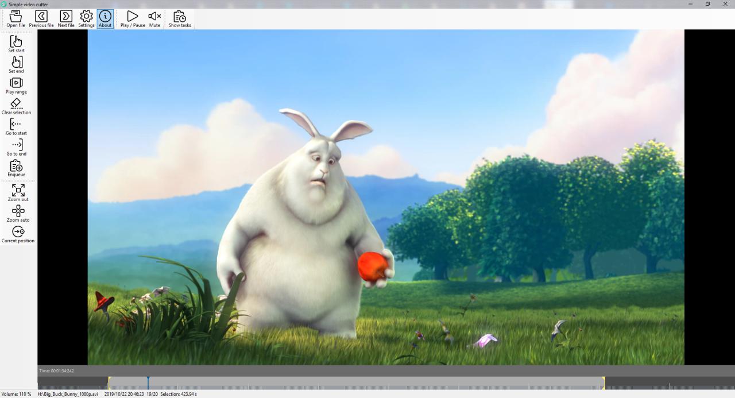Set end of selection
The width and height of the screenshot is (735, 398).
click(16, 65)
